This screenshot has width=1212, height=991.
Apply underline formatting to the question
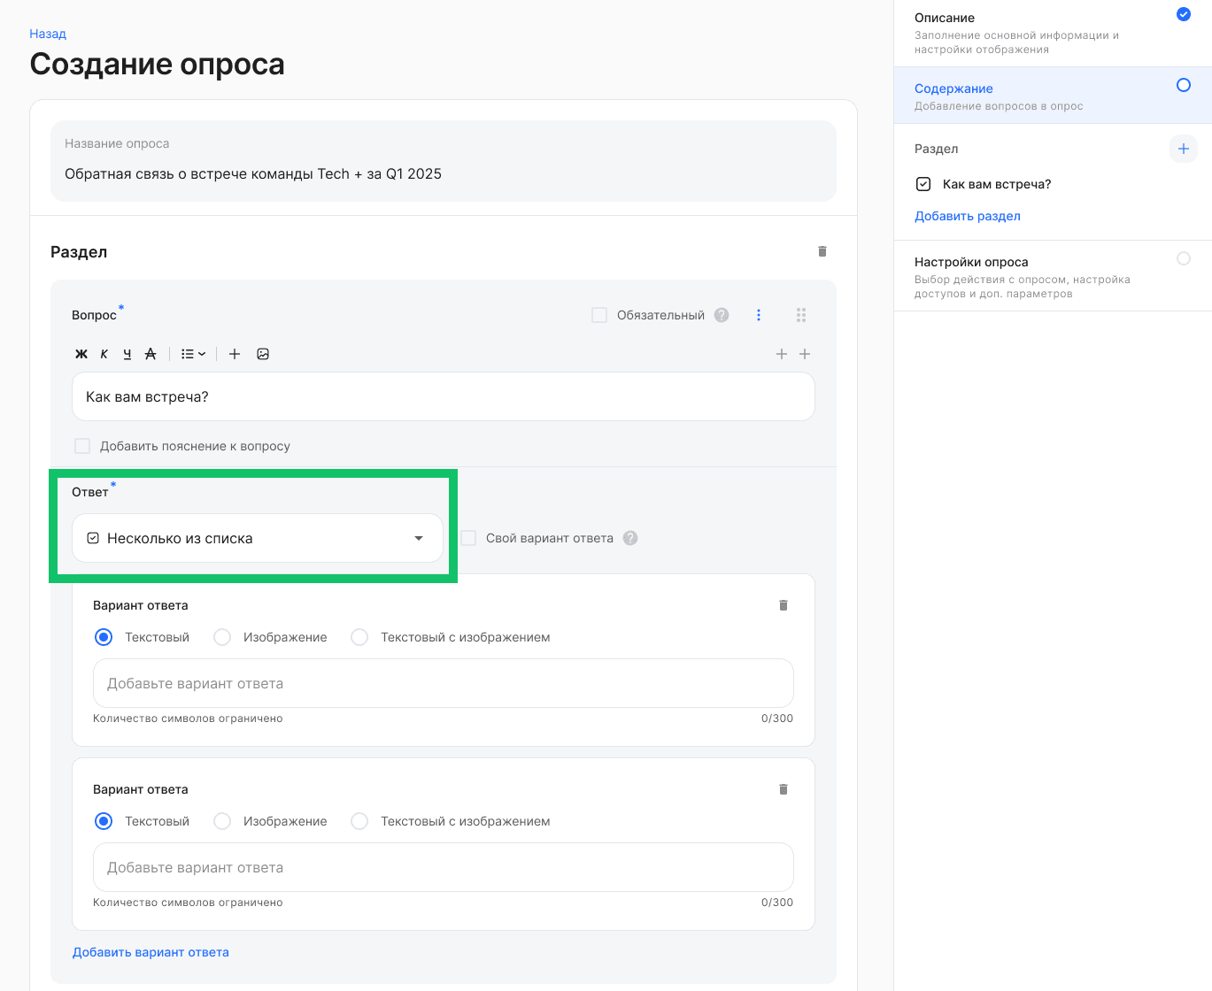pos(127,354)
